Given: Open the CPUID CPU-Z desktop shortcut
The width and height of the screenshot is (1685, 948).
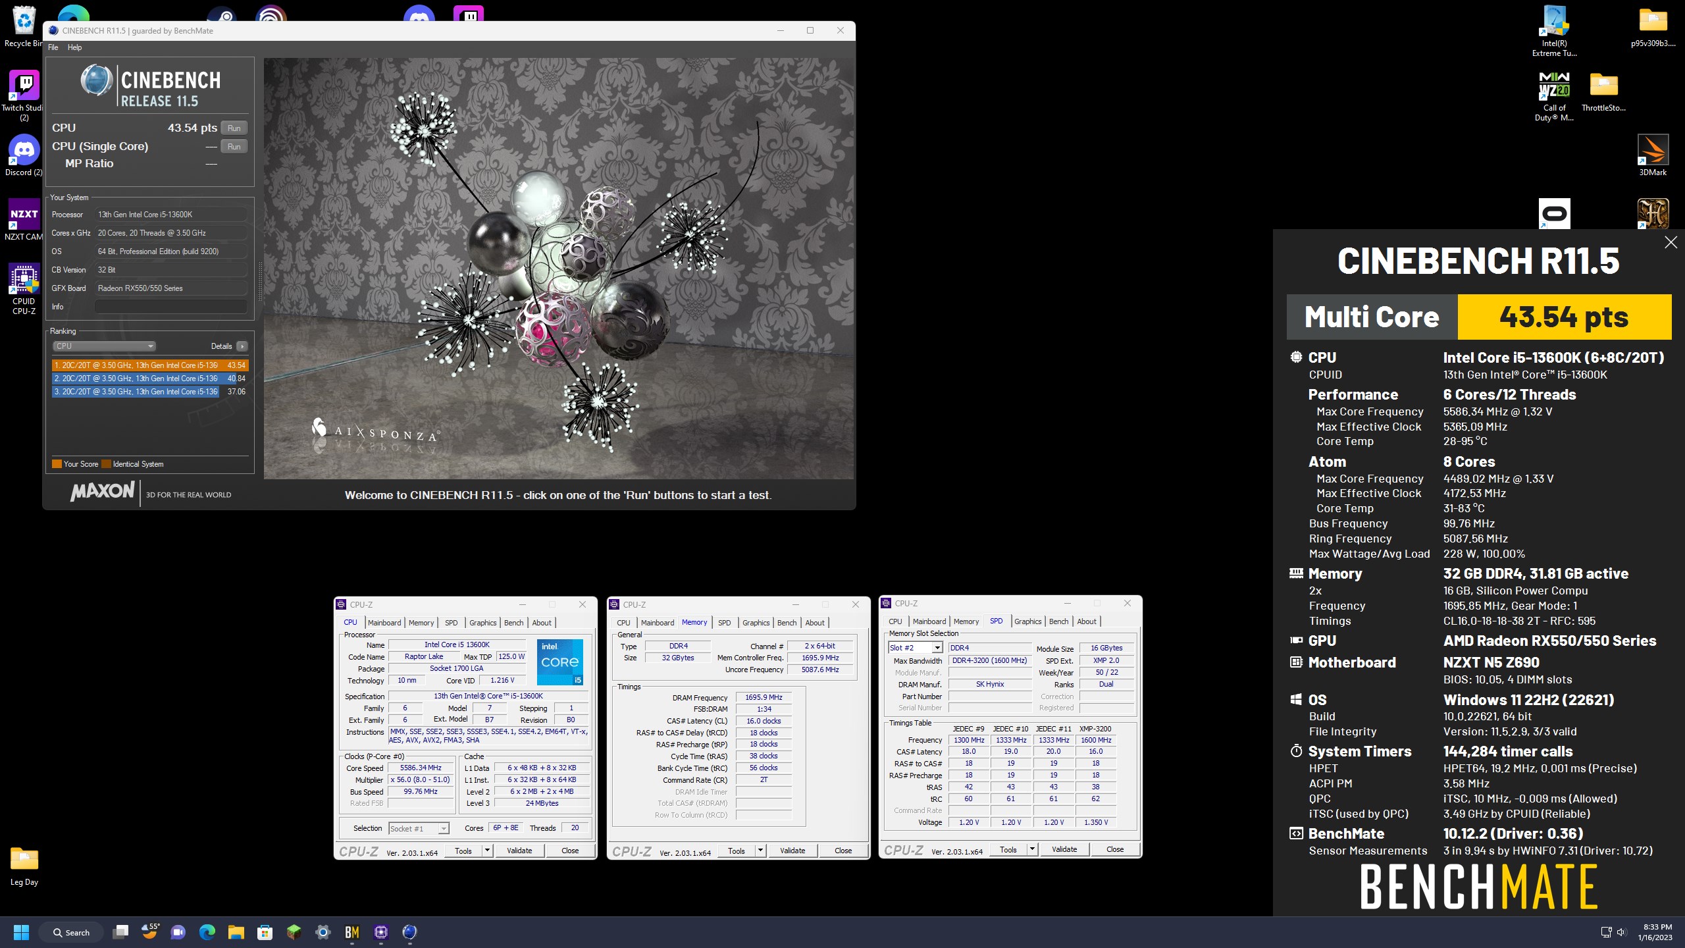Looking at the screenshot, I should [x=24, y=290].
